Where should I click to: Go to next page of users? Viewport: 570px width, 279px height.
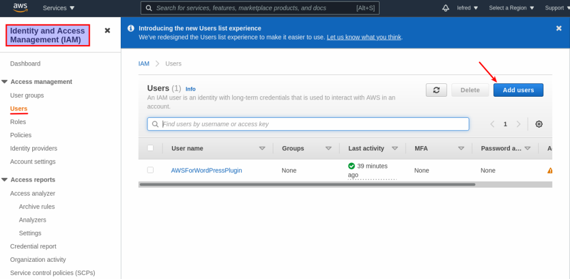pyautogui.click(x=518, y=124)
